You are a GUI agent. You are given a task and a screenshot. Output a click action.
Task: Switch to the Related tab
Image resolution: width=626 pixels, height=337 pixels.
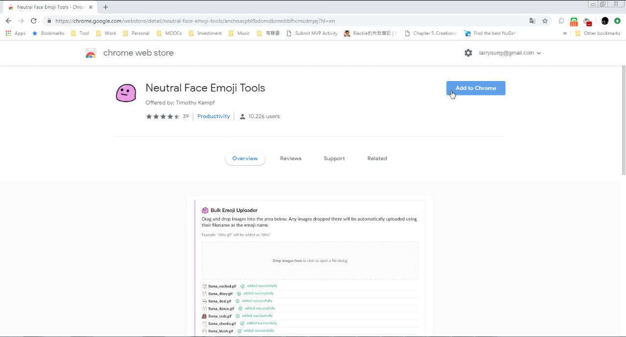pos(377,159)
